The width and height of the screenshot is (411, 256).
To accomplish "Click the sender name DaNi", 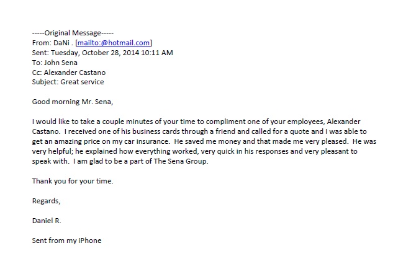I will pyautogui.click(x=61, y=43).
